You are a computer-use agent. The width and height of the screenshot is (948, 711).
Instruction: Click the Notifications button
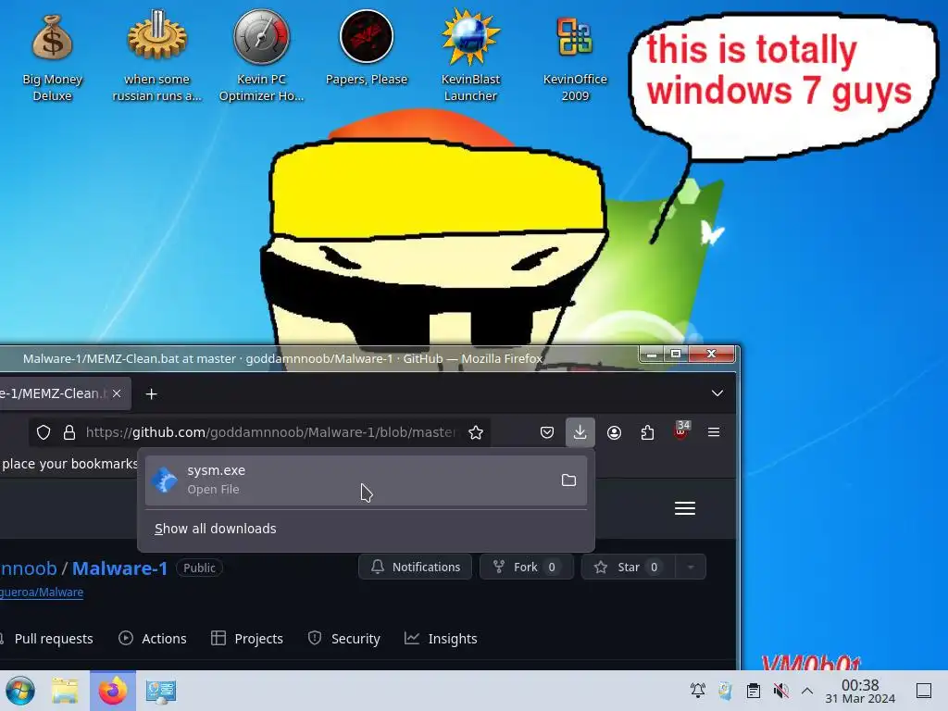point(416,568)
